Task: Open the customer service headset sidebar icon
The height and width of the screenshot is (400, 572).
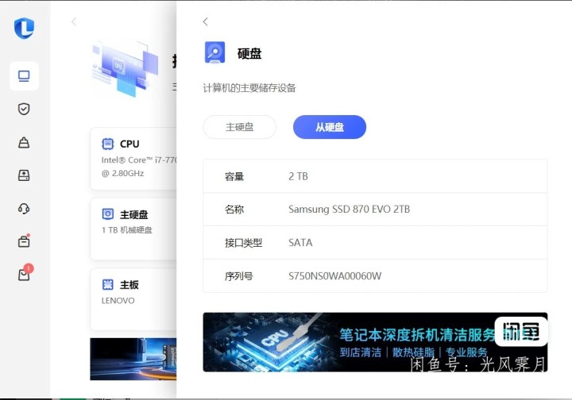Action: pos(24,209)
